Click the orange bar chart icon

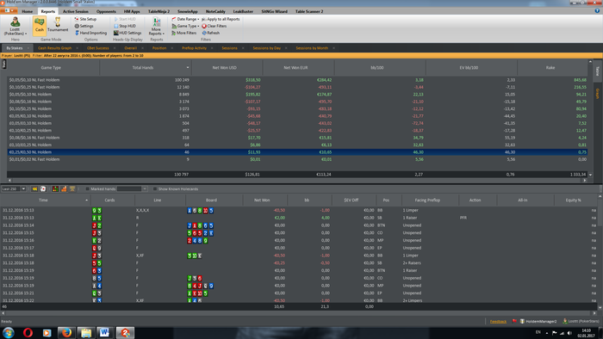tap(64, 189)
